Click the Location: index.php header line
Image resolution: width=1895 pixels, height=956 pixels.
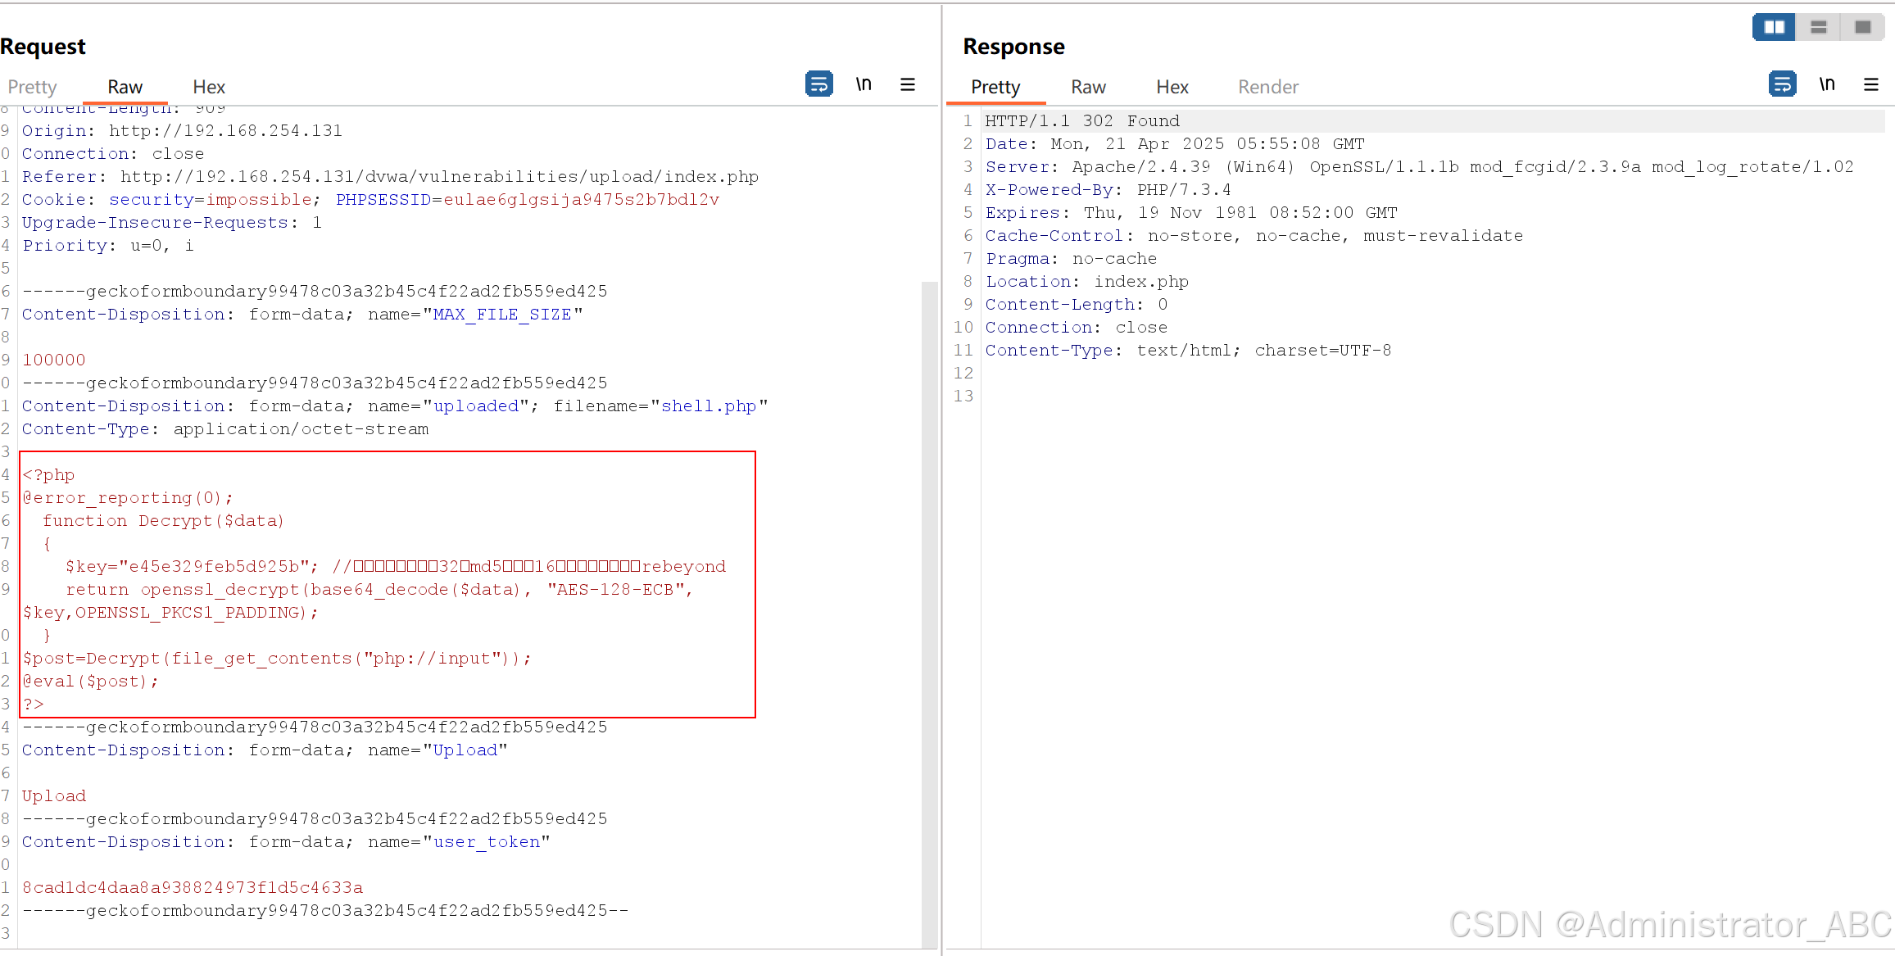[1086, 282]
